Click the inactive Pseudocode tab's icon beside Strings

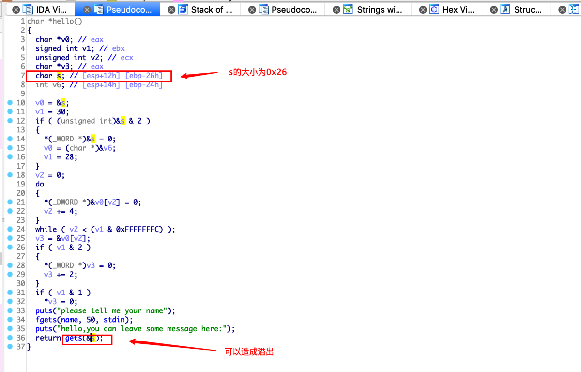point(263,9)
